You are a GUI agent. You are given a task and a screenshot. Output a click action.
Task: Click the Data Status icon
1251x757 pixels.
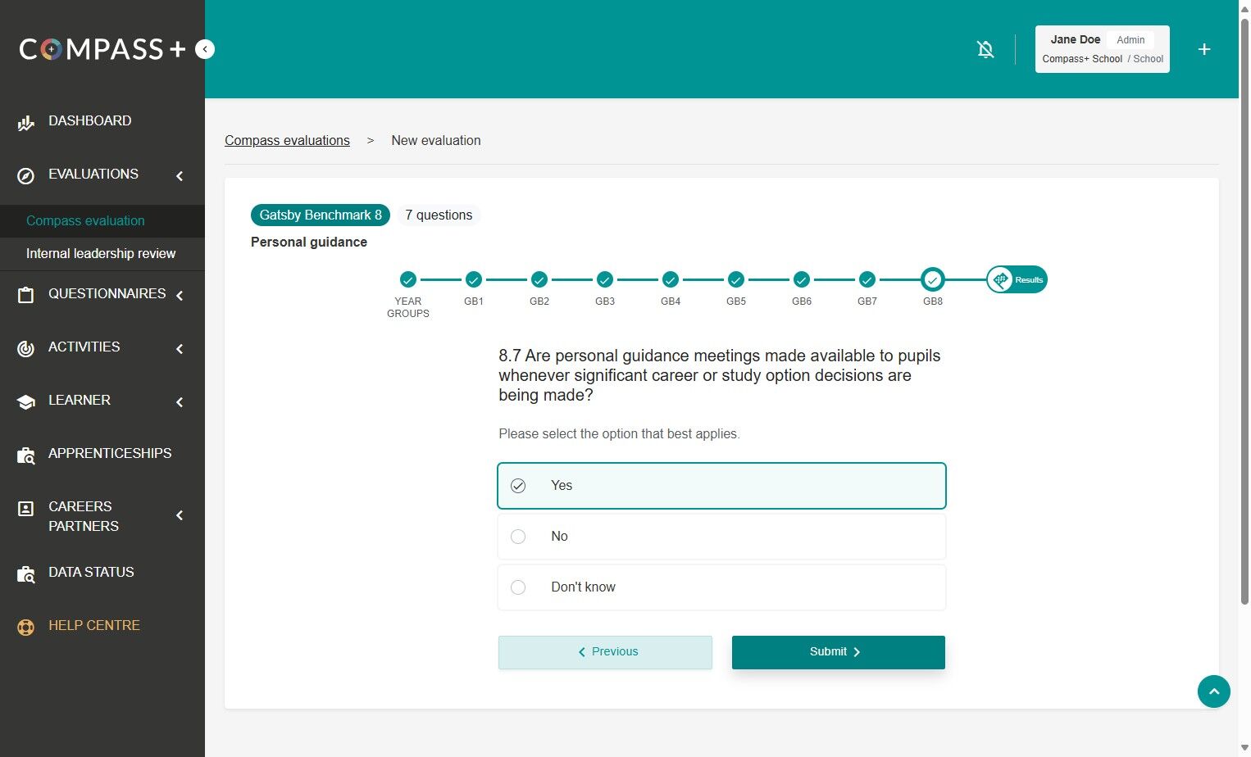point(25,574)
